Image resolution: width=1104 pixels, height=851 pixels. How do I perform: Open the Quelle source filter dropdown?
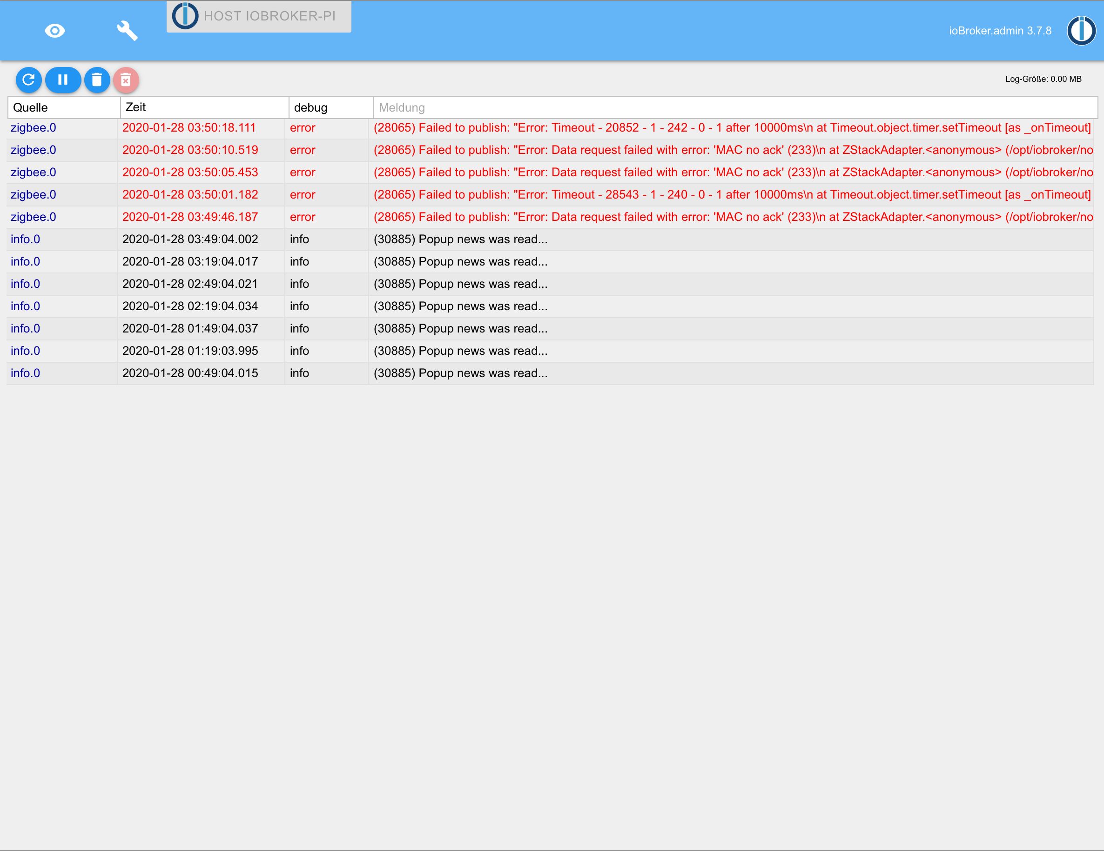point(64,107)
